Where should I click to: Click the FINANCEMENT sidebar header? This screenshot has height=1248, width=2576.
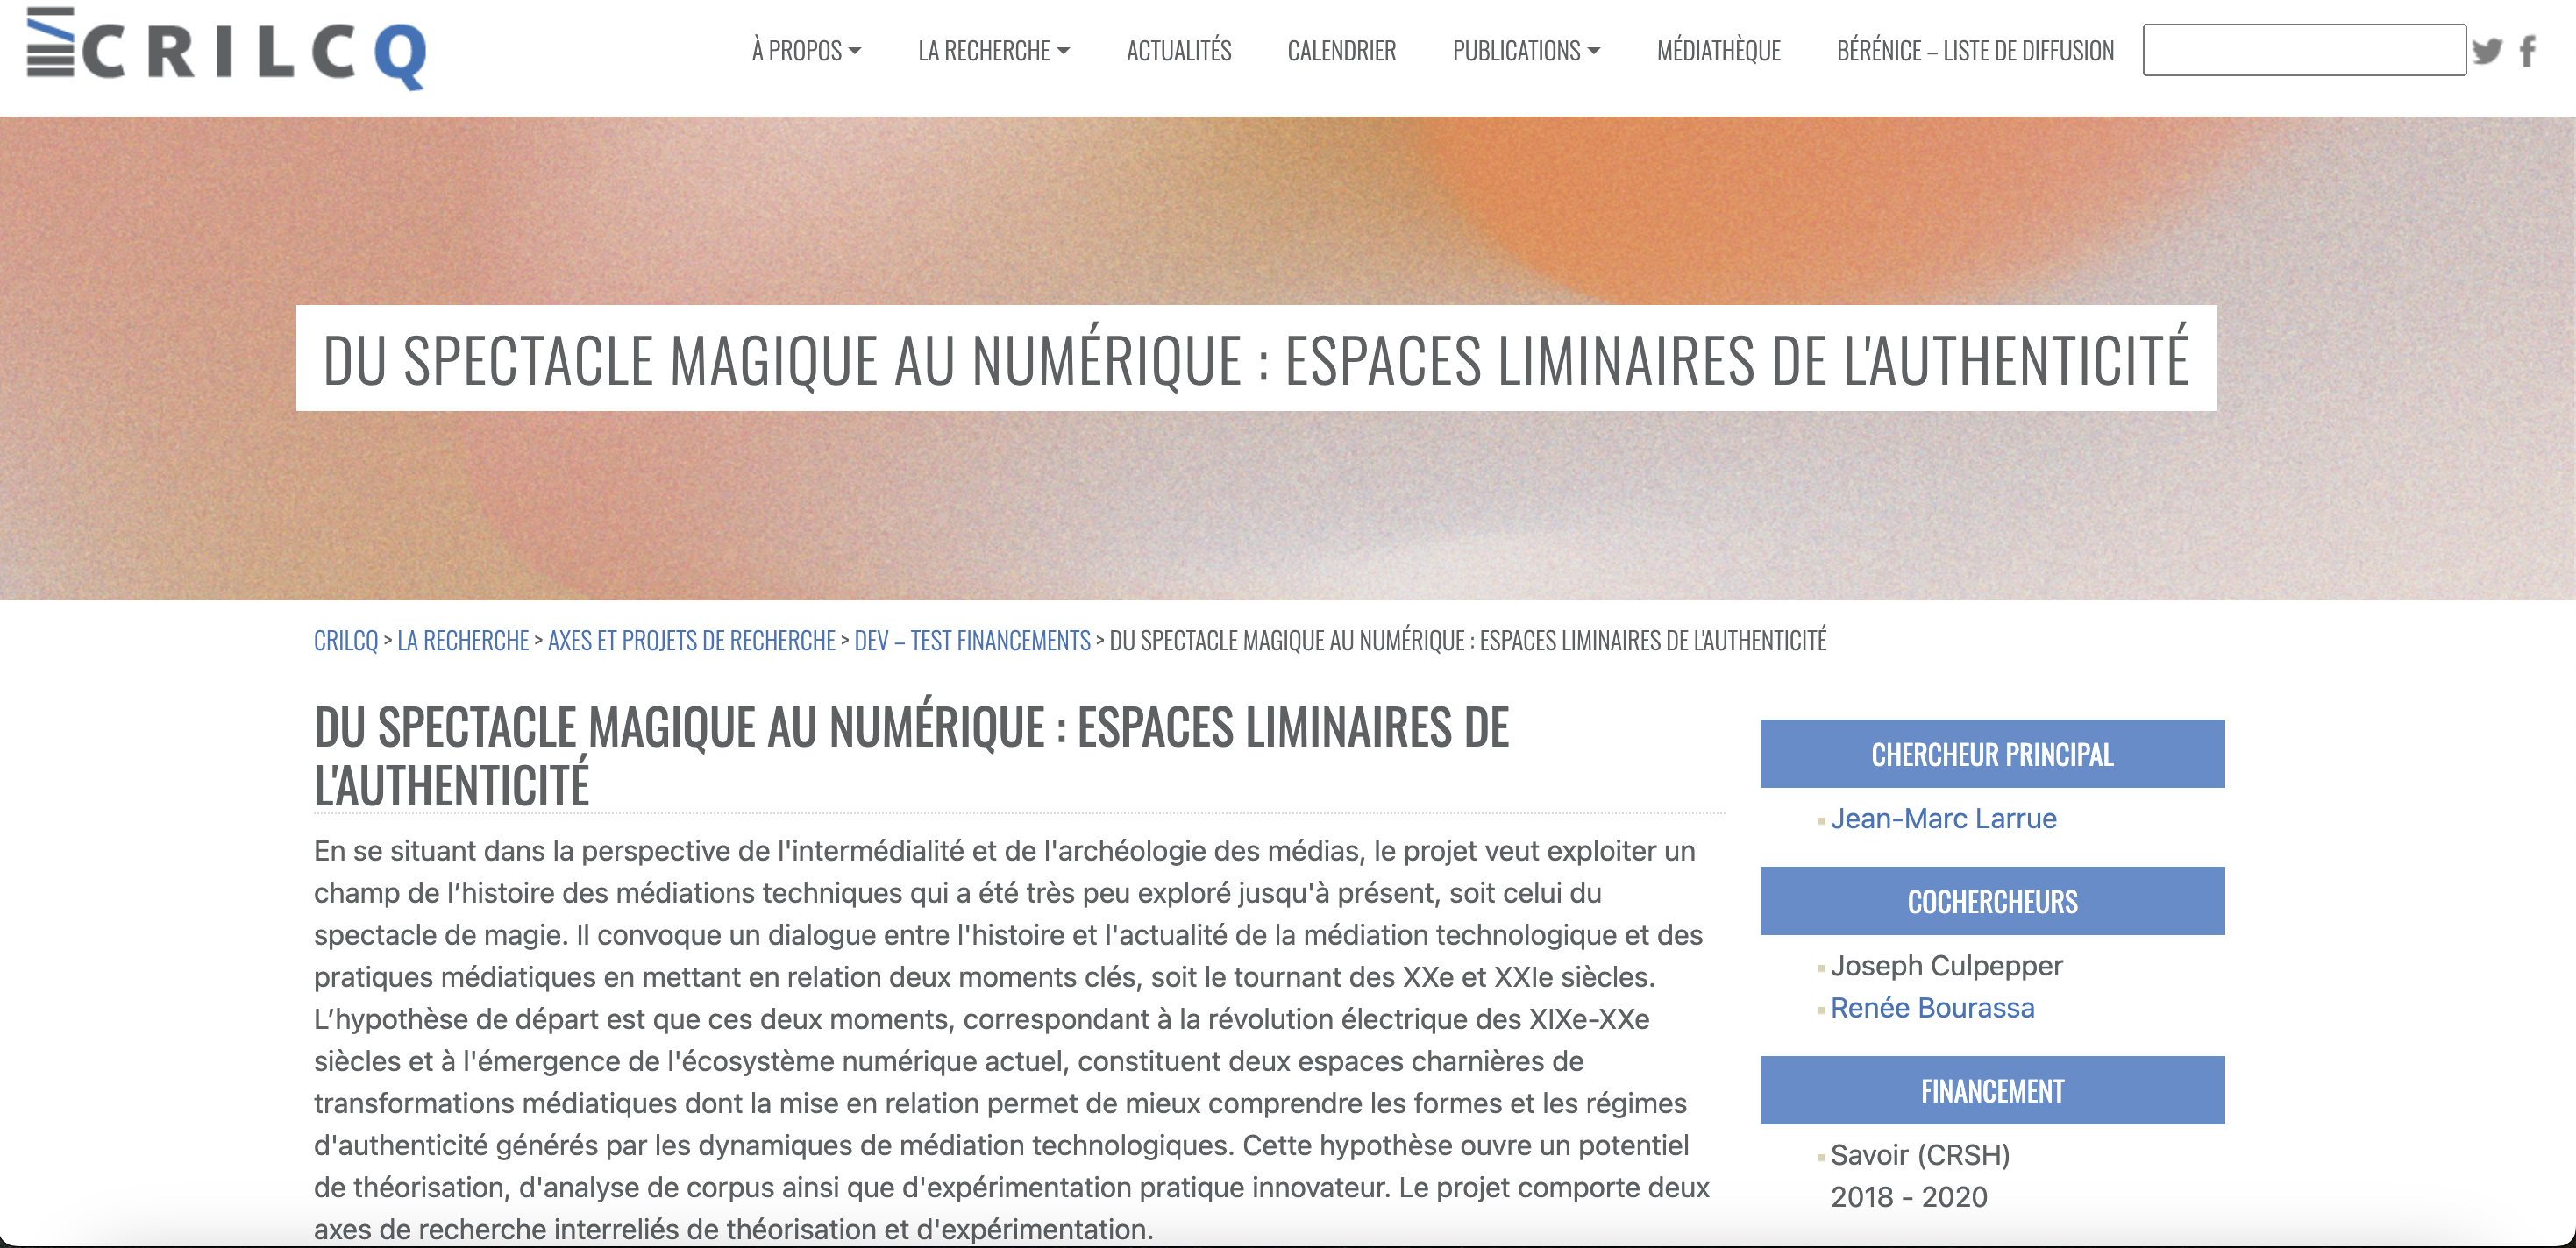1992,1090
